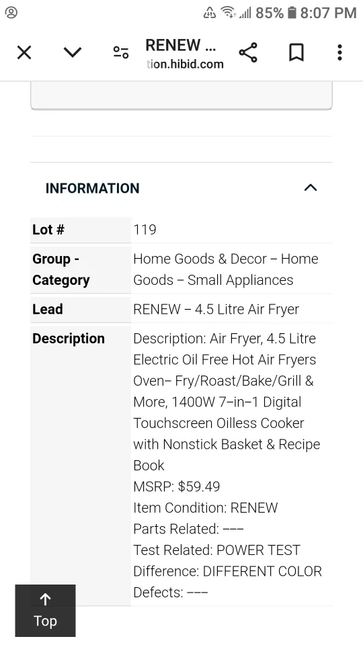Bookmark this auction page
Screen dimensions: 363x645
pyautogui.click(x=296, y=52)
